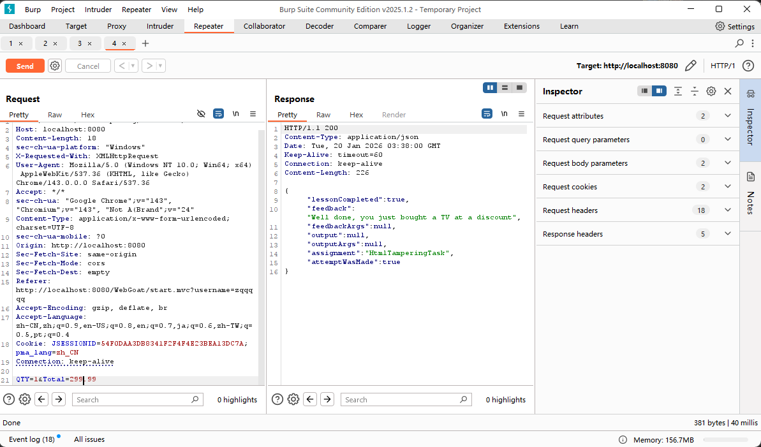Click the Request pane's hamburger menu icon
The image size is (761, 447).
tap(253, 114)
